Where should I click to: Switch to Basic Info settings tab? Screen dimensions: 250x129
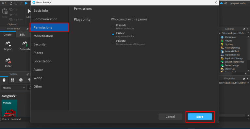49,11
